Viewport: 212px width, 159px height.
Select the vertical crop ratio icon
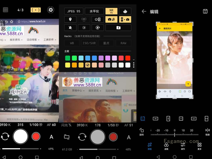click(x=168, y=119)
